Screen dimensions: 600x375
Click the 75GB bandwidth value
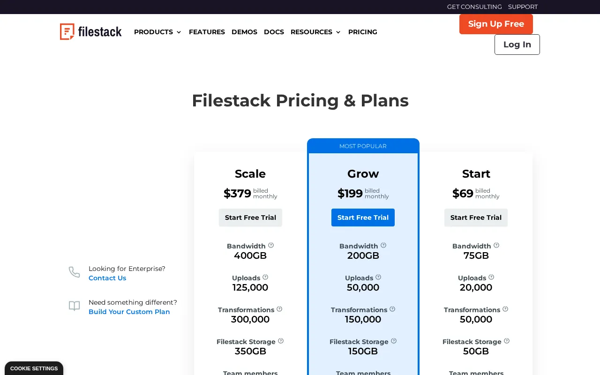[476, 255]
